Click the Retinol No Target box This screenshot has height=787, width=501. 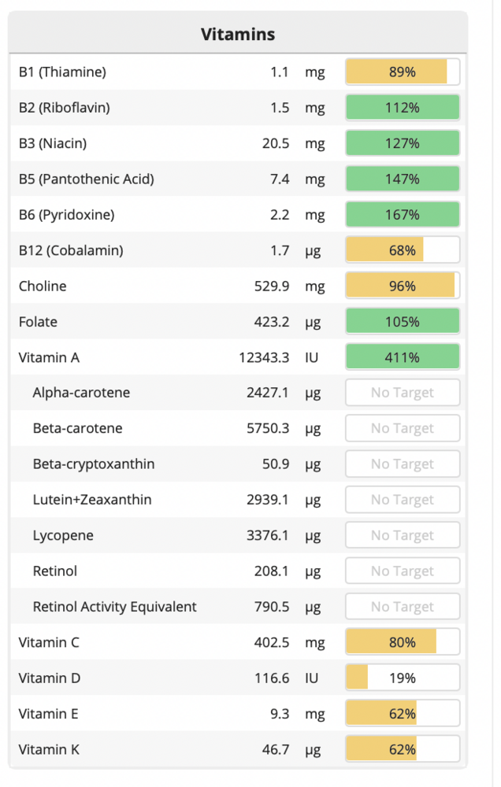point(402,571)
